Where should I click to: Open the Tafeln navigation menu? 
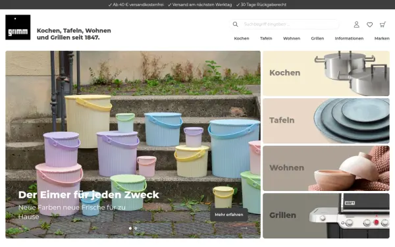click(266, 39)
